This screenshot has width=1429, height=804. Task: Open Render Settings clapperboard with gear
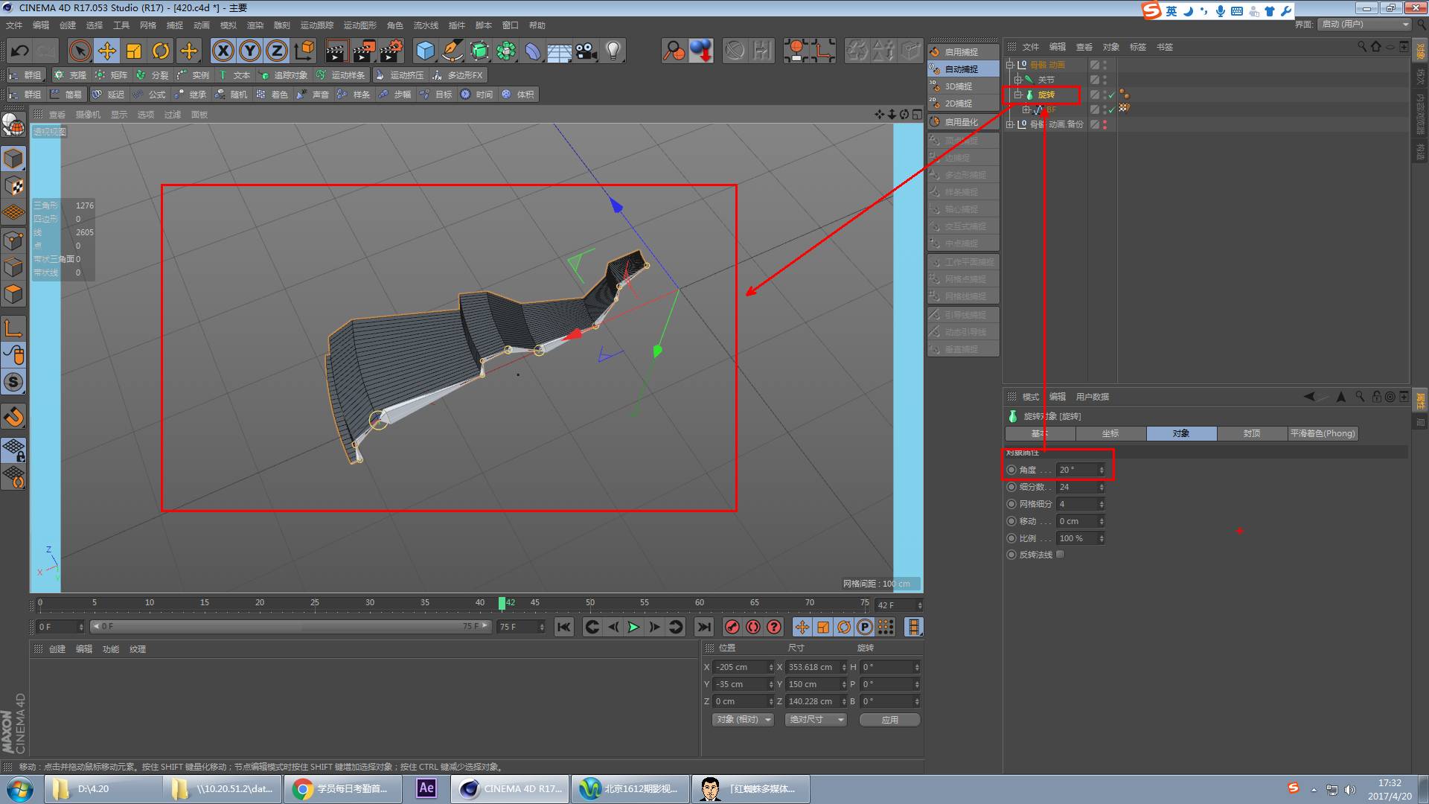(x=391, y=51)
